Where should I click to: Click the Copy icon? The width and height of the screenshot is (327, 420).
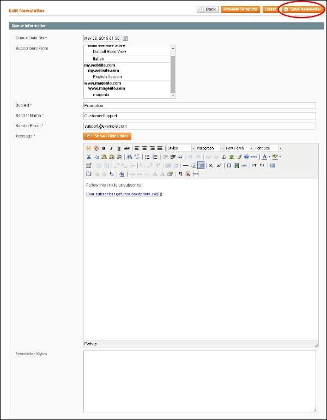point(96,157)
